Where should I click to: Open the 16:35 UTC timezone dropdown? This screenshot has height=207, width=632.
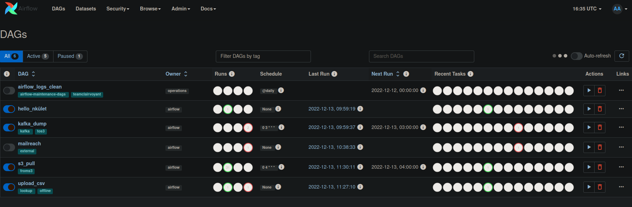click(587, 9)
